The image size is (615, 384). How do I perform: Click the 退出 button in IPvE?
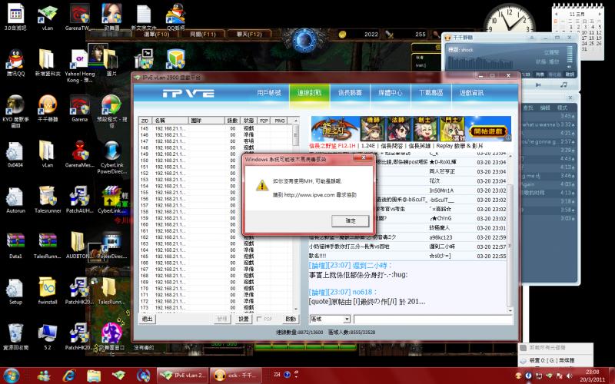[x=147, y=319]
